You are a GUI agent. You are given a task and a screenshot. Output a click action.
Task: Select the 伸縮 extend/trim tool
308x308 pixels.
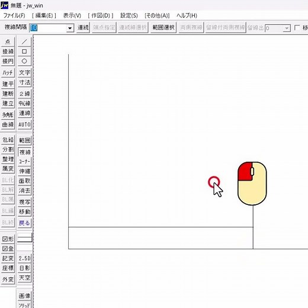pyautogui.click(x=24, y=171)
